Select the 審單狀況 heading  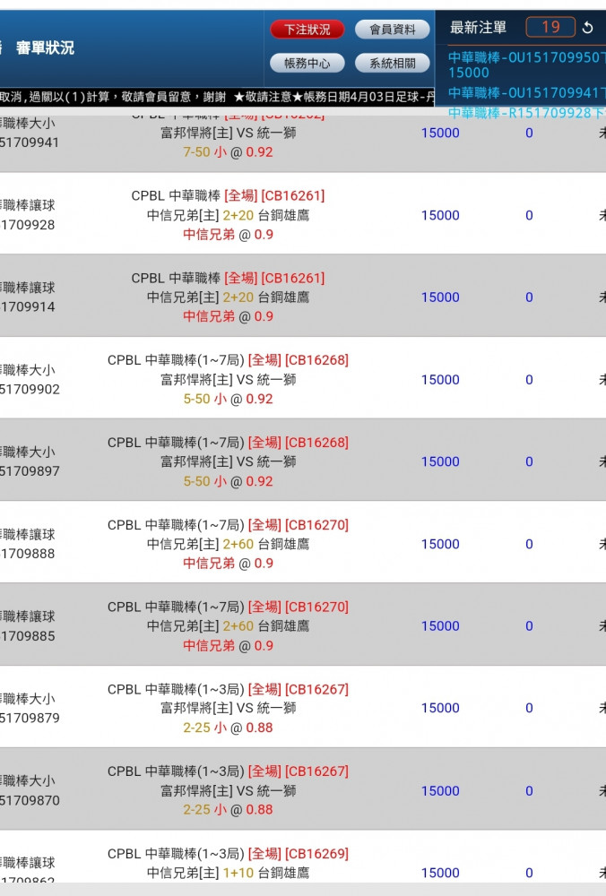pos(45,48)
